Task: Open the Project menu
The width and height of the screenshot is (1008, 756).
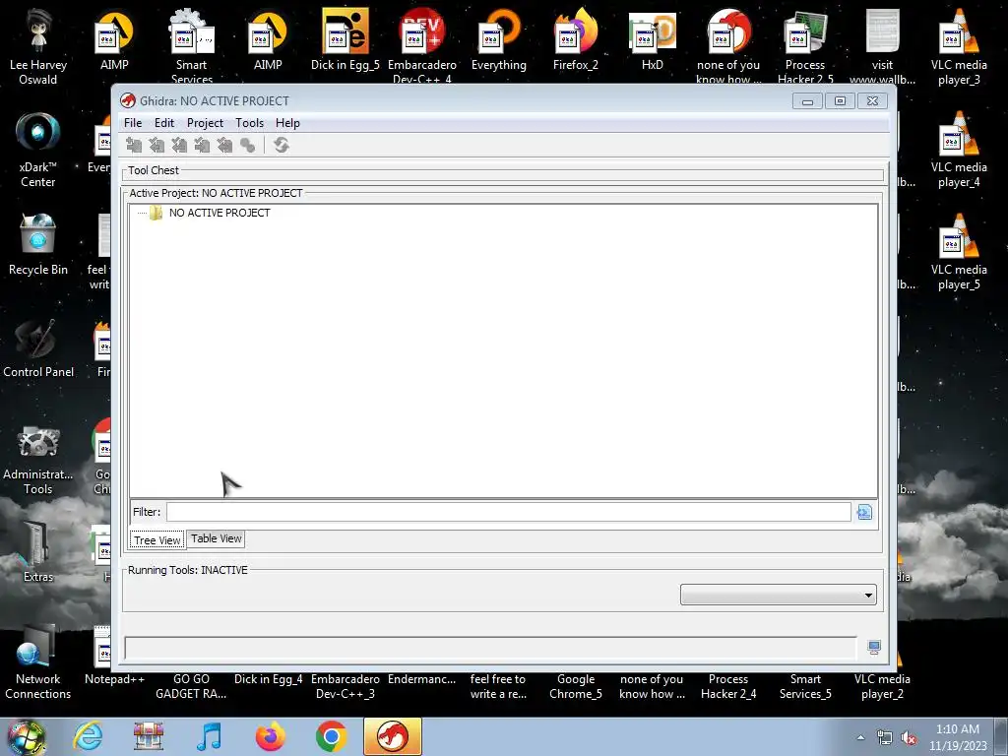Action: tap(205, 123)
